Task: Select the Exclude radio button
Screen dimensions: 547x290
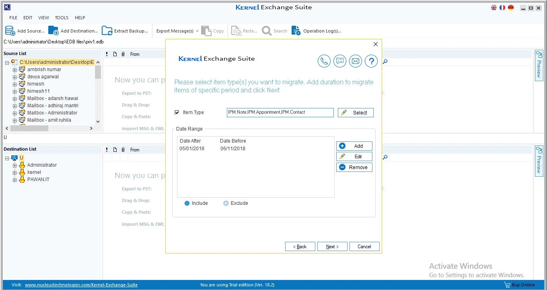Action: tap(226, 203)
